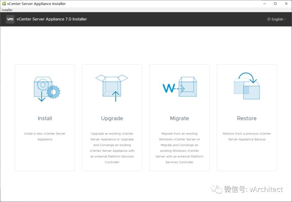Minimize the installer window

pos(265,4)
